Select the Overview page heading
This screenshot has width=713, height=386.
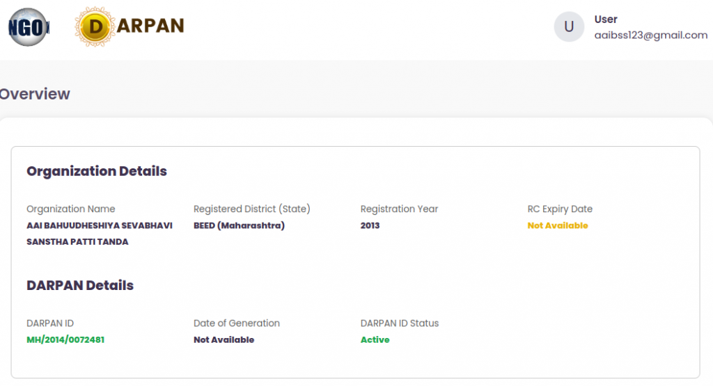[x=35, y=94]
